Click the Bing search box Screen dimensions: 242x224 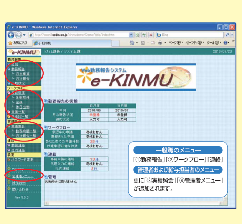(190, 35)
